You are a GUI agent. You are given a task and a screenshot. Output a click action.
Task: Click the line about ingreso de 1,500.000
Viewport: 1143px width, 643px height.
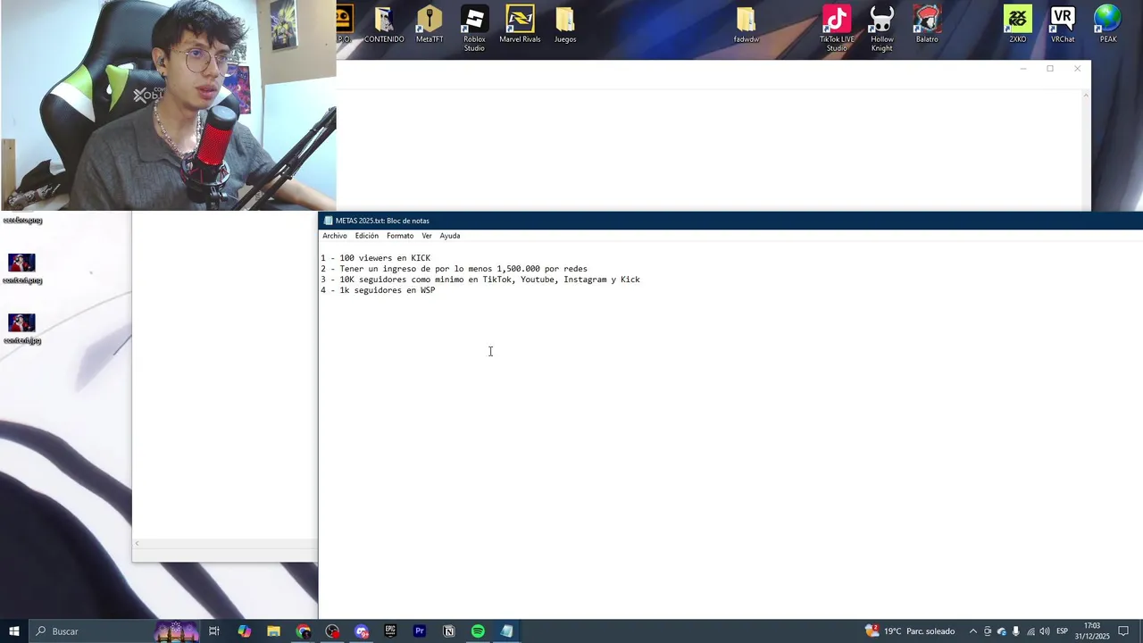[x=455, y=269]
